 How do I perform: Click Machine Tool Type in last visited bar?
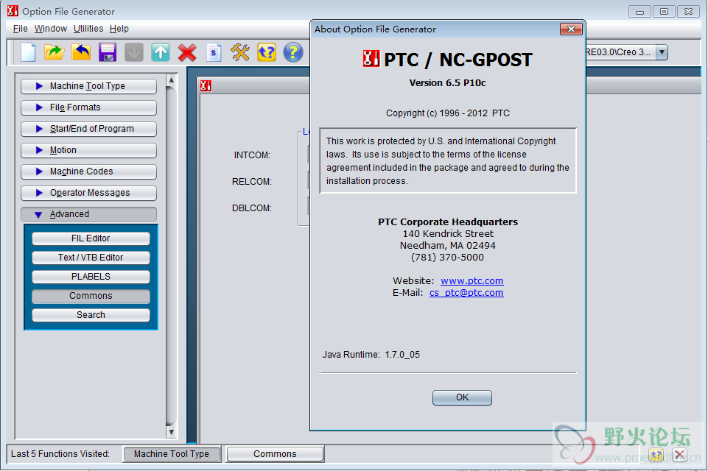[x=172, y=454]
